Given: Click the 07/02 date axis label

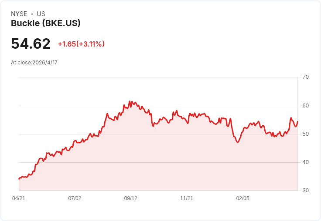Looking at the screenshot, I should coord(75,198).
